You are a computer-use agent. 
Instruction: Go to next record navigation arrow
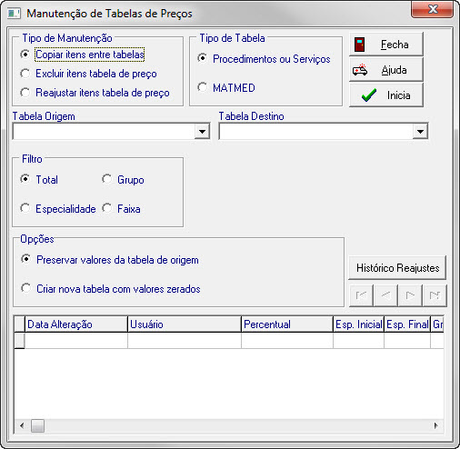410,295
